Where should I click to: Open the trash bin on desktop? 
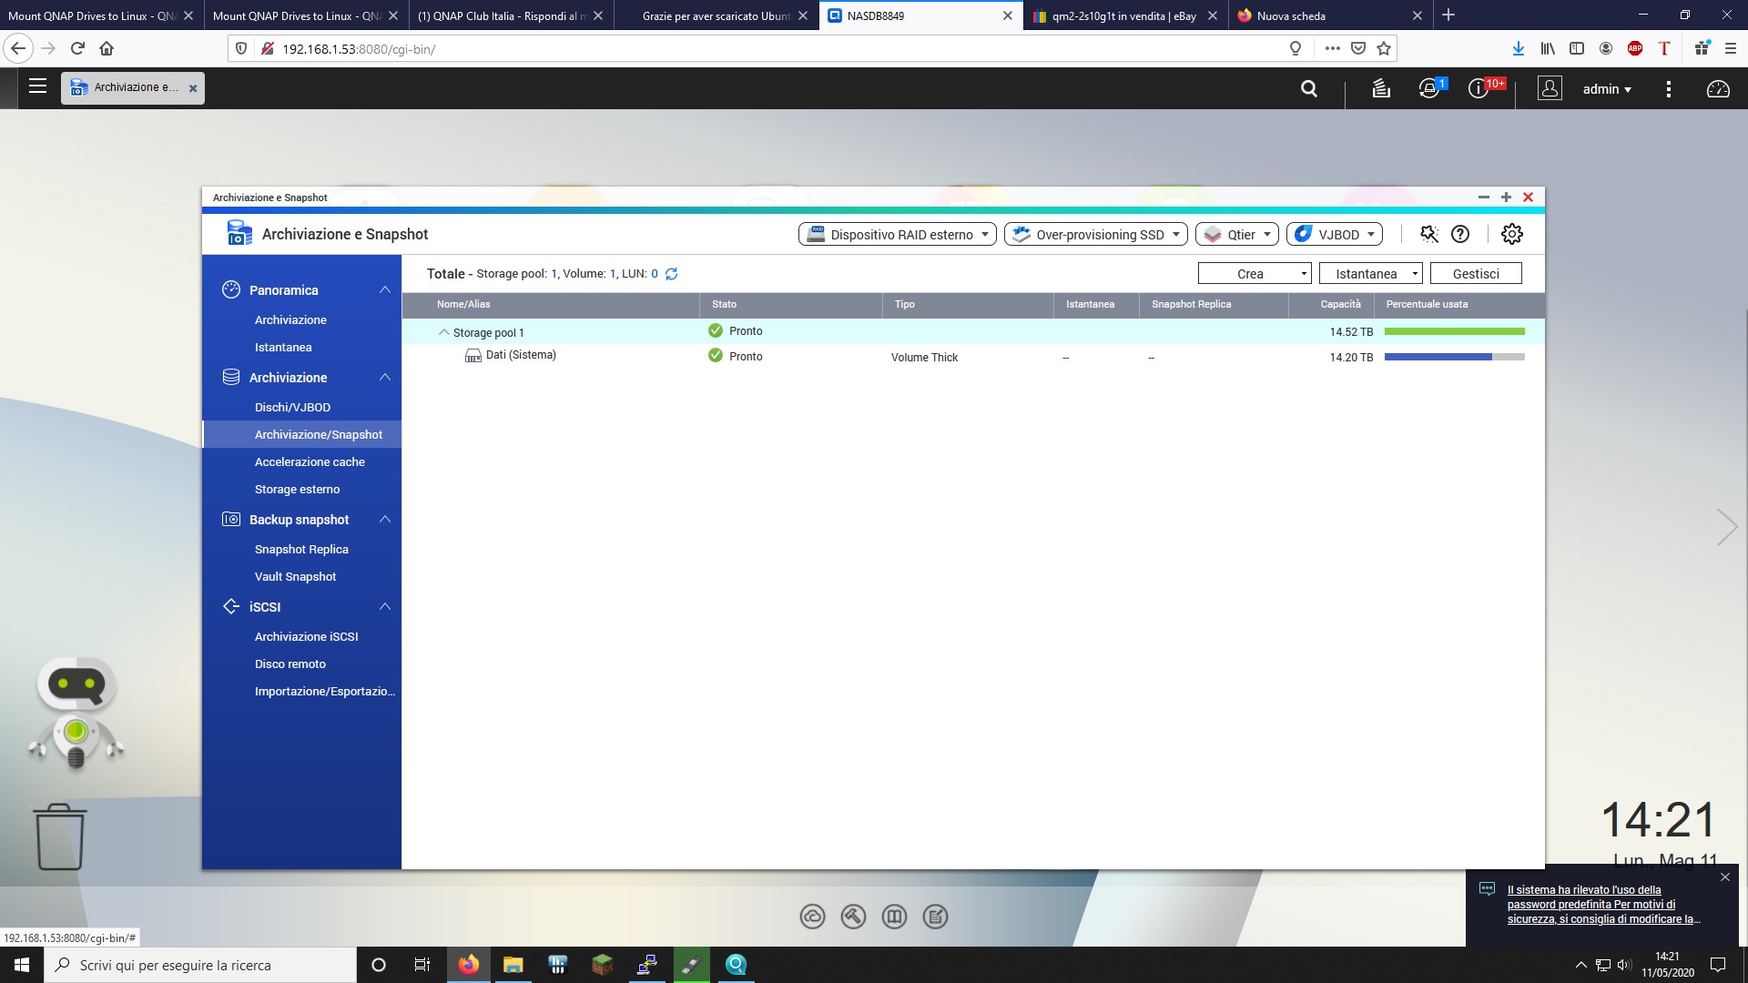click(x=60, y=836)
